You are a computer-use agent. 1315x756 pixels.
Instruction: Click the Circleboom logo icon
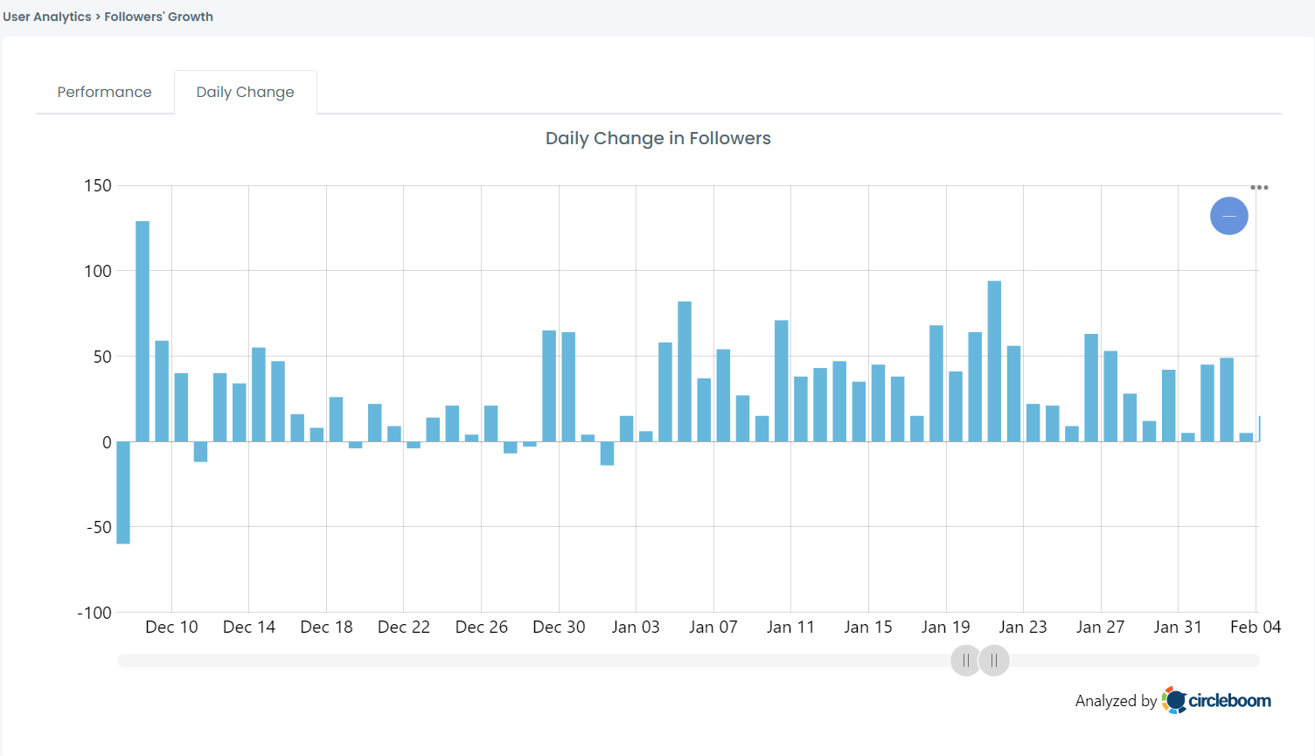(x=1172, y=699)
